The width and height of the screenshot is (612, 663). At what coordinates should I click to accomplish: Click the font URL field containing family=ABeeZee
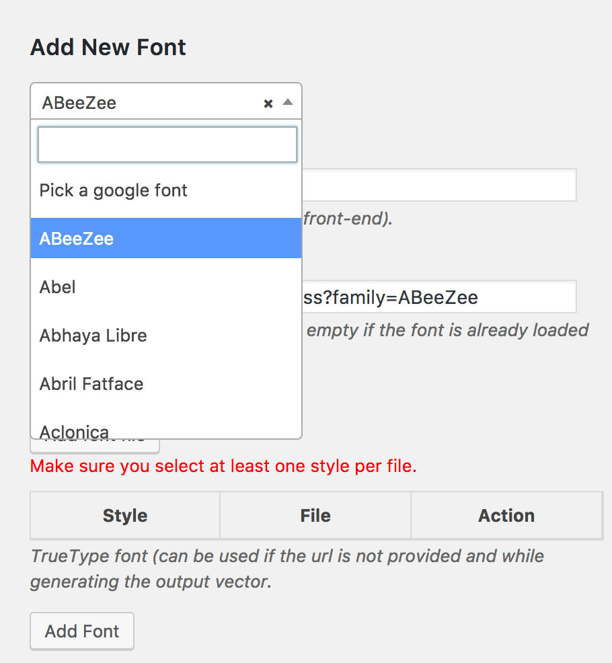click(439, 297)
